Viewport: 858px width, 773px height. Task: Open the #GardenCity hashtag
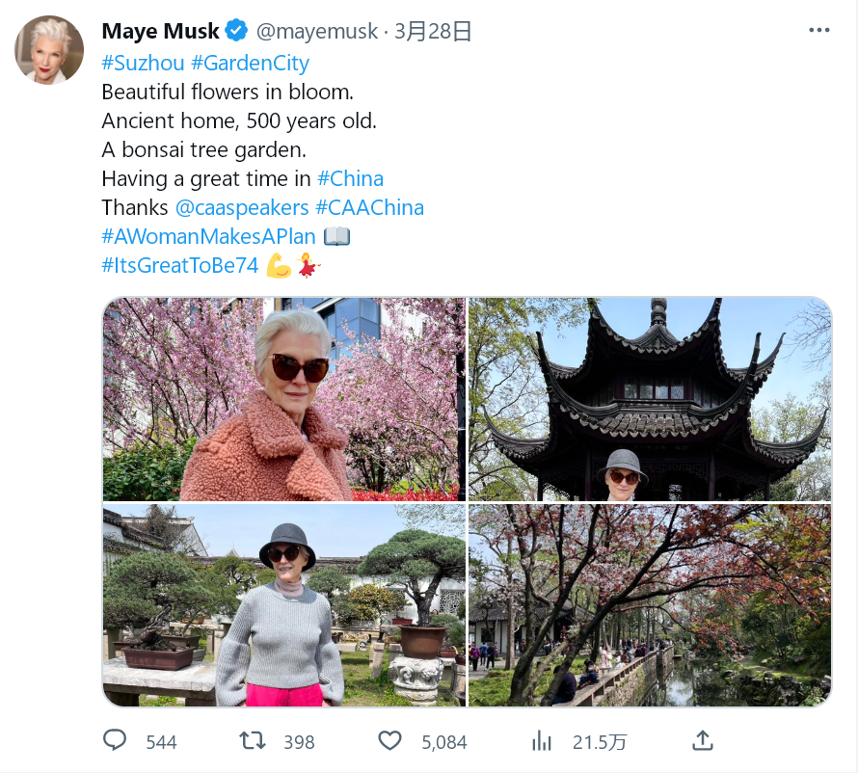tap(250, 63)
